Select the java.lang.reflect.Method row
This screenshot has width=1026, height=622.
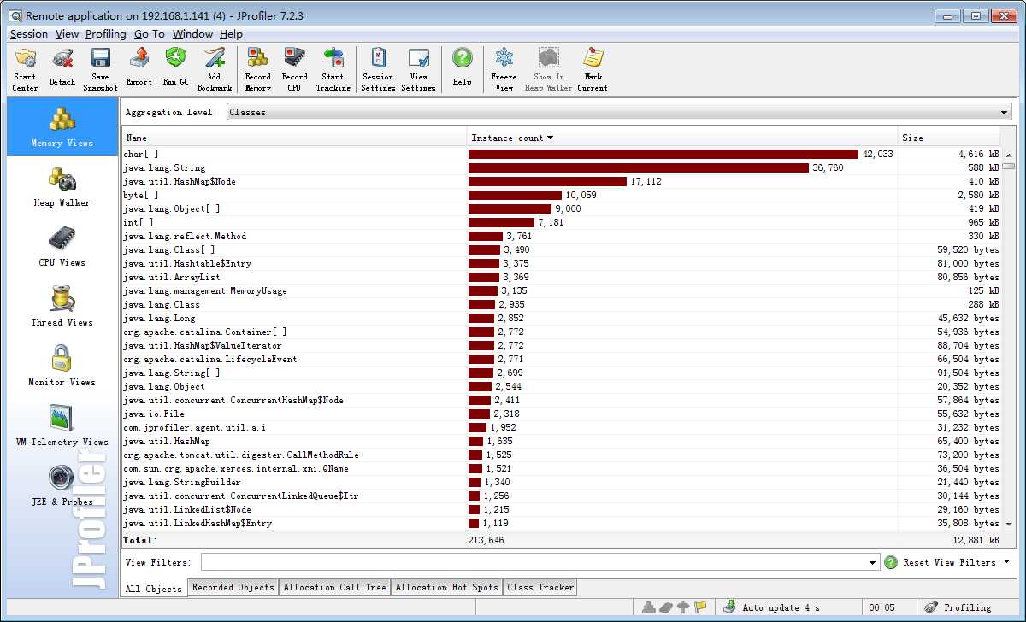coord(562,236)
